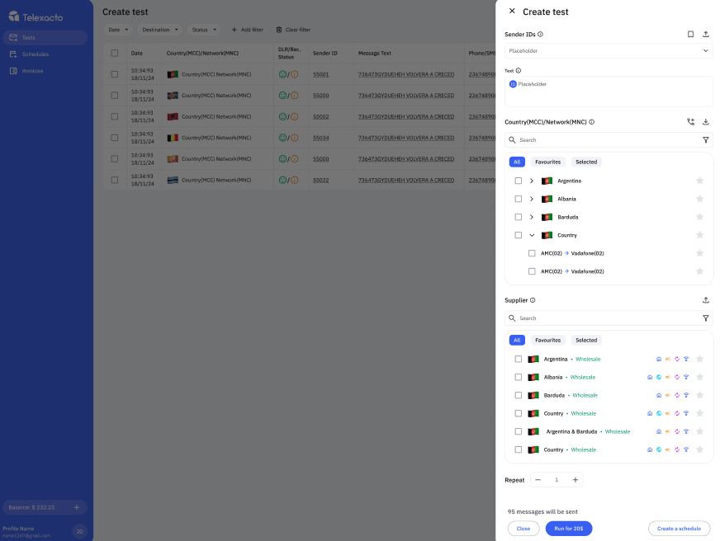Open the Status filter dropdown
Image resolution: width=720 pixels, height=541 pixels.
tap(201, 30)
